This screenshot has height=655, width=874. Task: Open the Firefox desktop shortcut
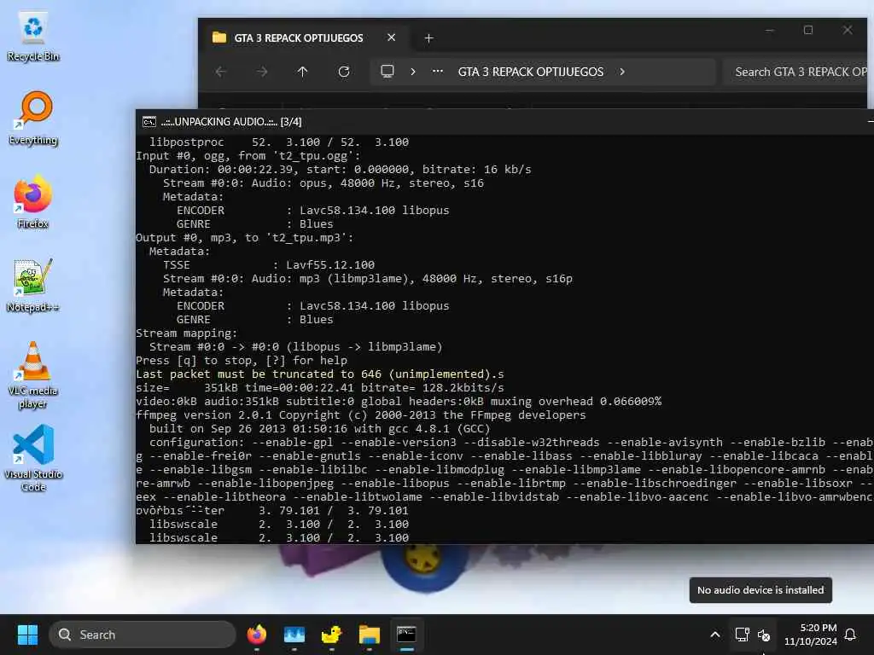[x=33, y=202]
